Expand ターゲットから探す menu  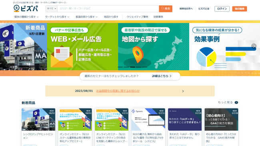point(57,17)
